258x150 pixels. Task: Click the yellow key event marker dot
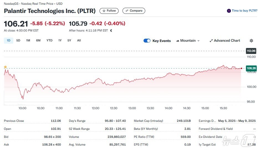(x=5, y=67)
